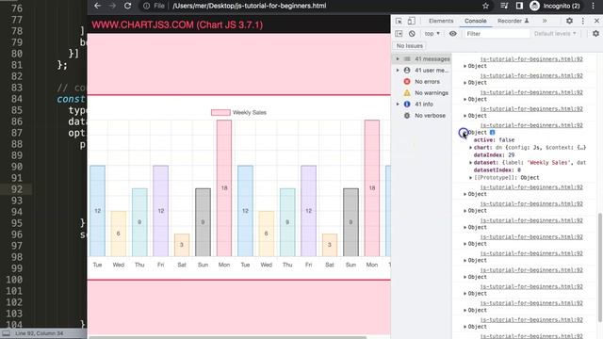Click the Weekly Sales legend label
Viewport: 603px width, 339px height.
pos(250,113)
